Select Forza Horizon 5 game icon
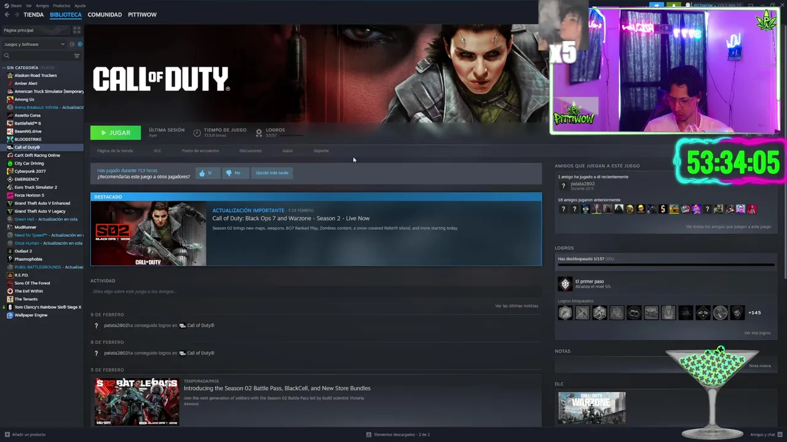 click(x=10, y=195)
